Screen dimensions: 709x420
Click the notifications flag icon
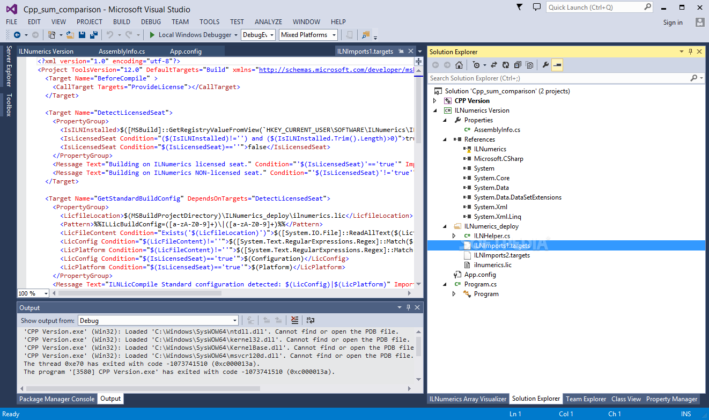519,7
